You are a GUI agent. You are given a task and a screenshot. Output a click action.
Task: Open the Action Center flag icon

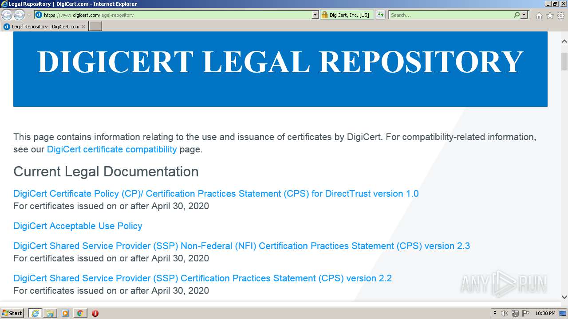[526, 313]
